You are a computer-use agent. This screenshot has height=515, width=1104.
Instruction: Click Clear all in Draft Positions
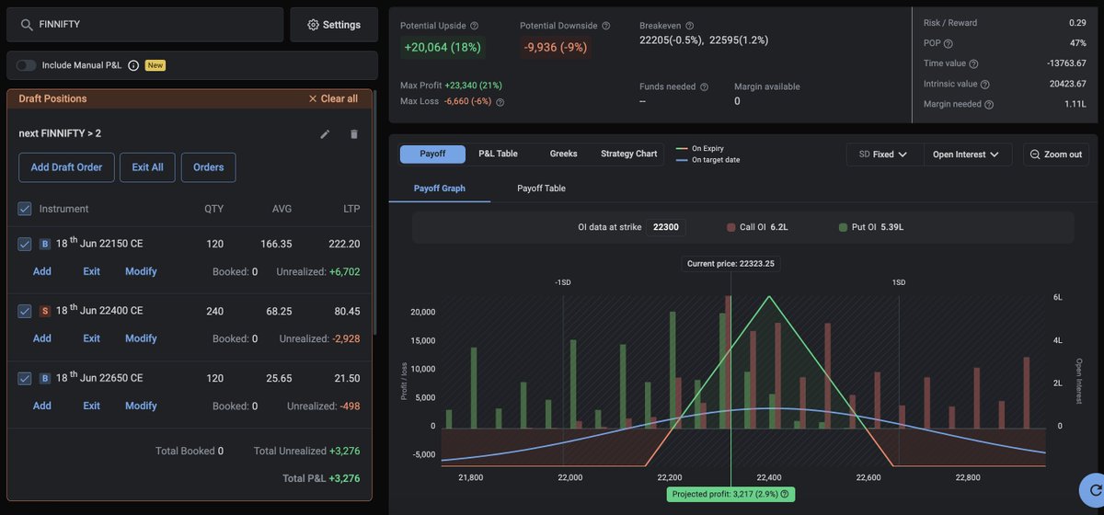point(333,98)
